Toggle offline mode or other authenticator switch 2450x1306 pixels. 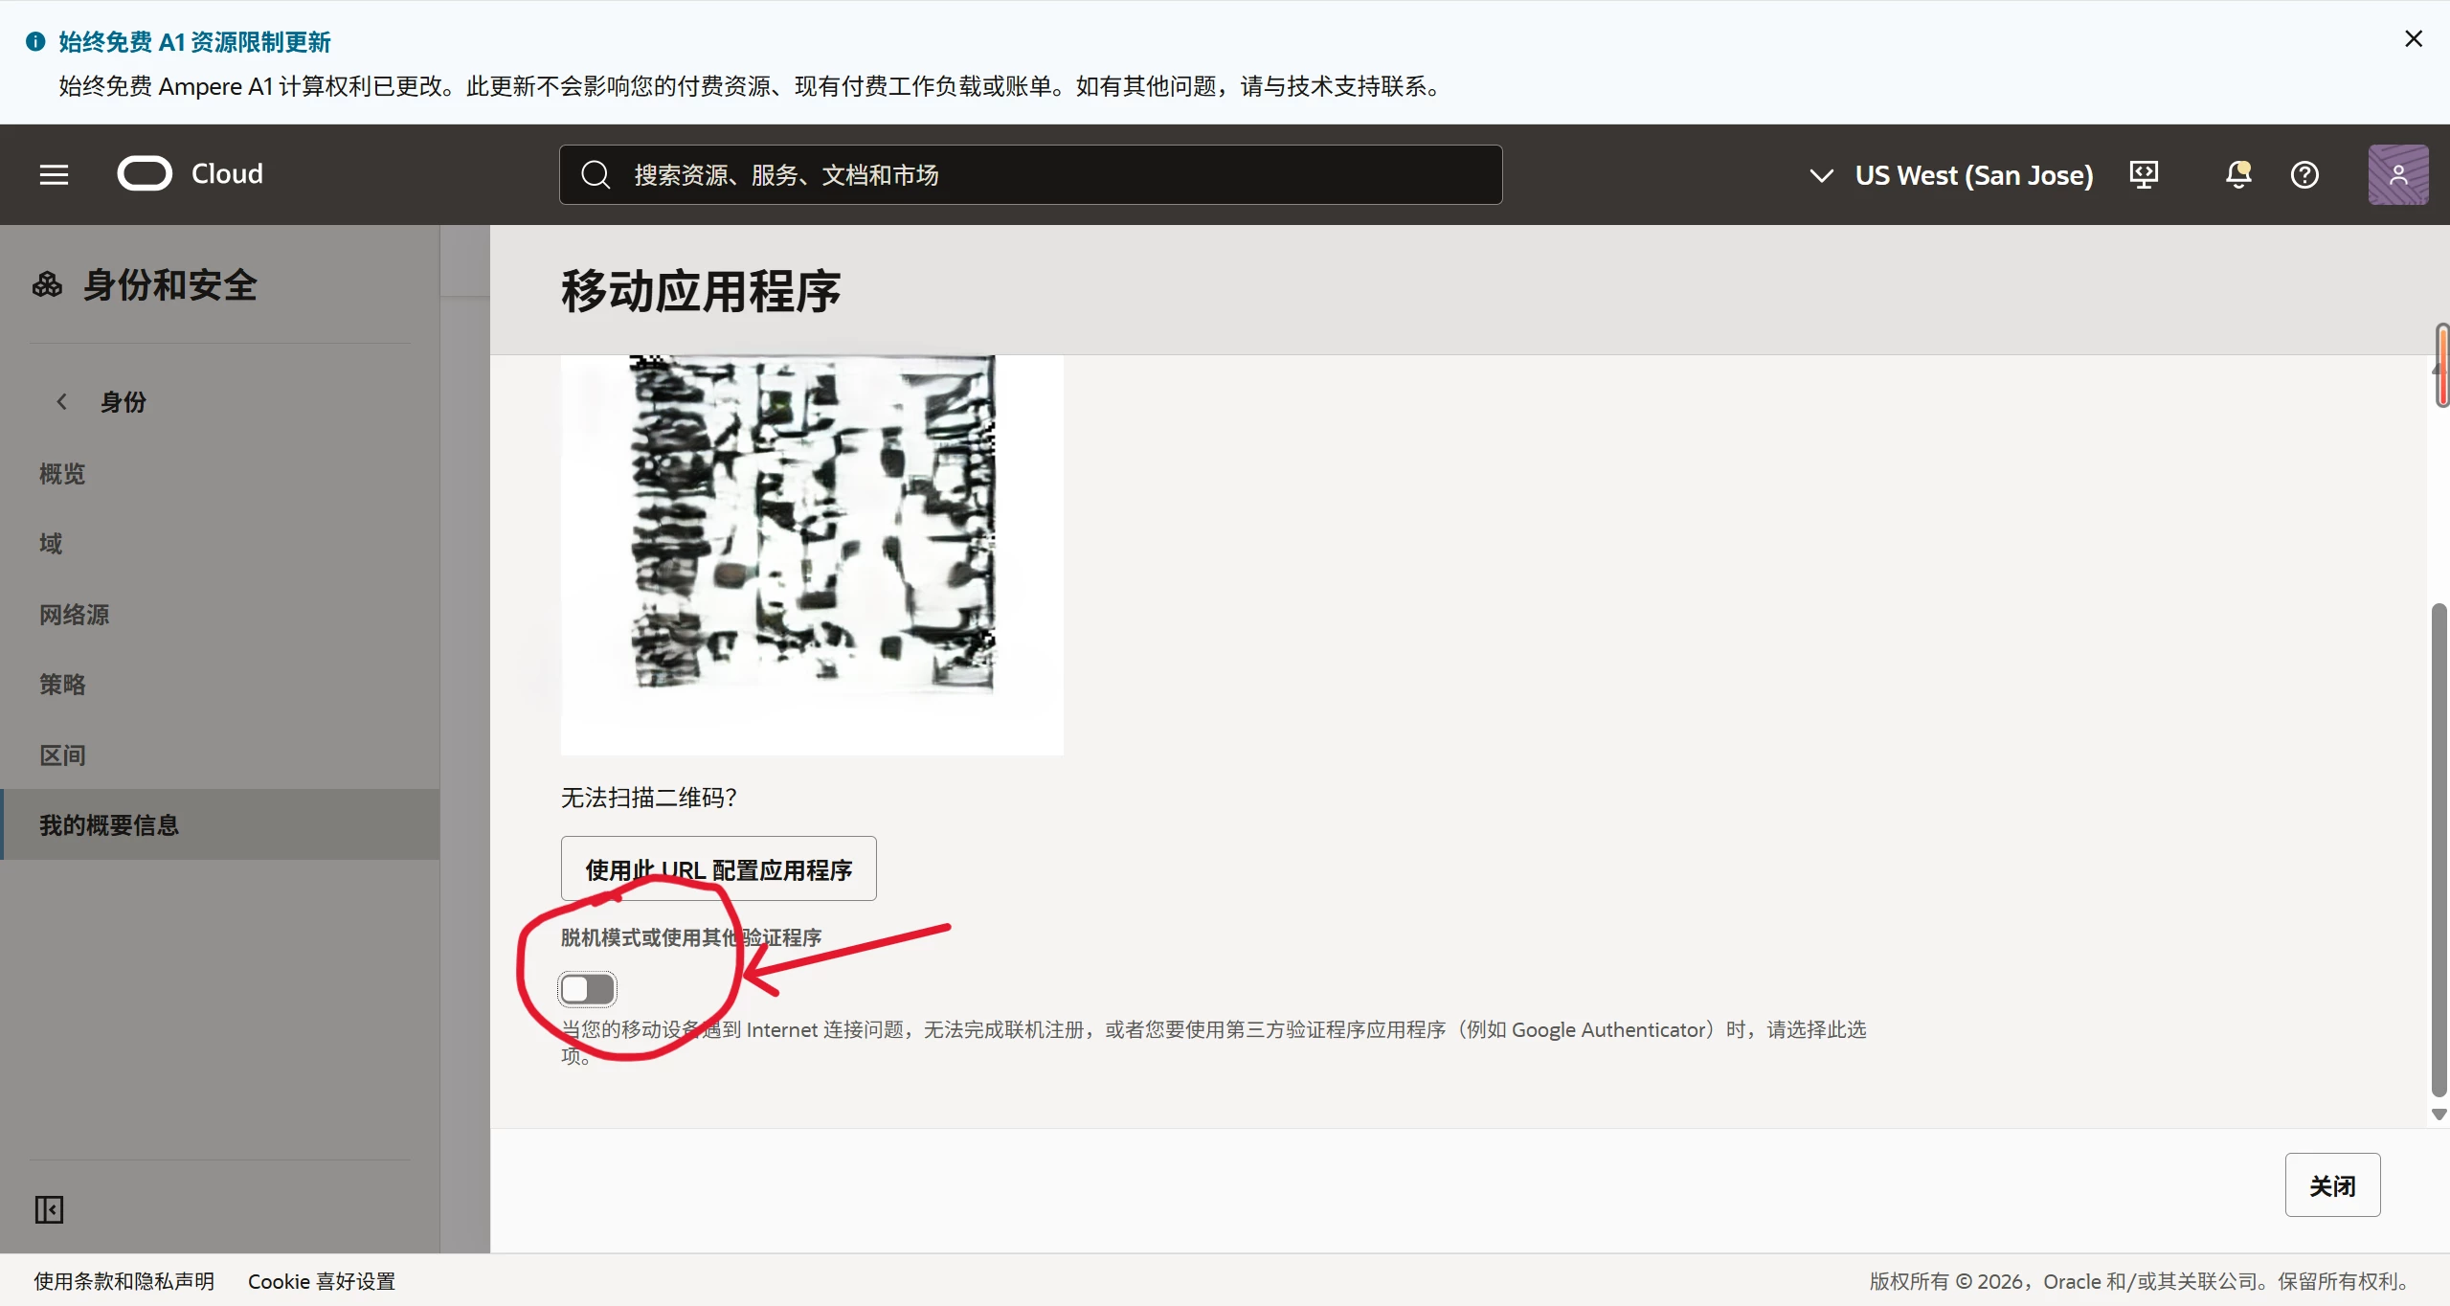[587, 989]
